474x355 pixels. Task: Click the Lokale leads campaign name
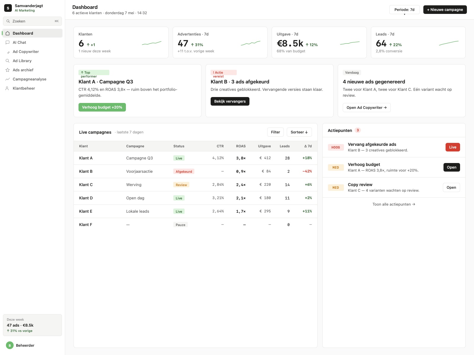click(137, 211)
